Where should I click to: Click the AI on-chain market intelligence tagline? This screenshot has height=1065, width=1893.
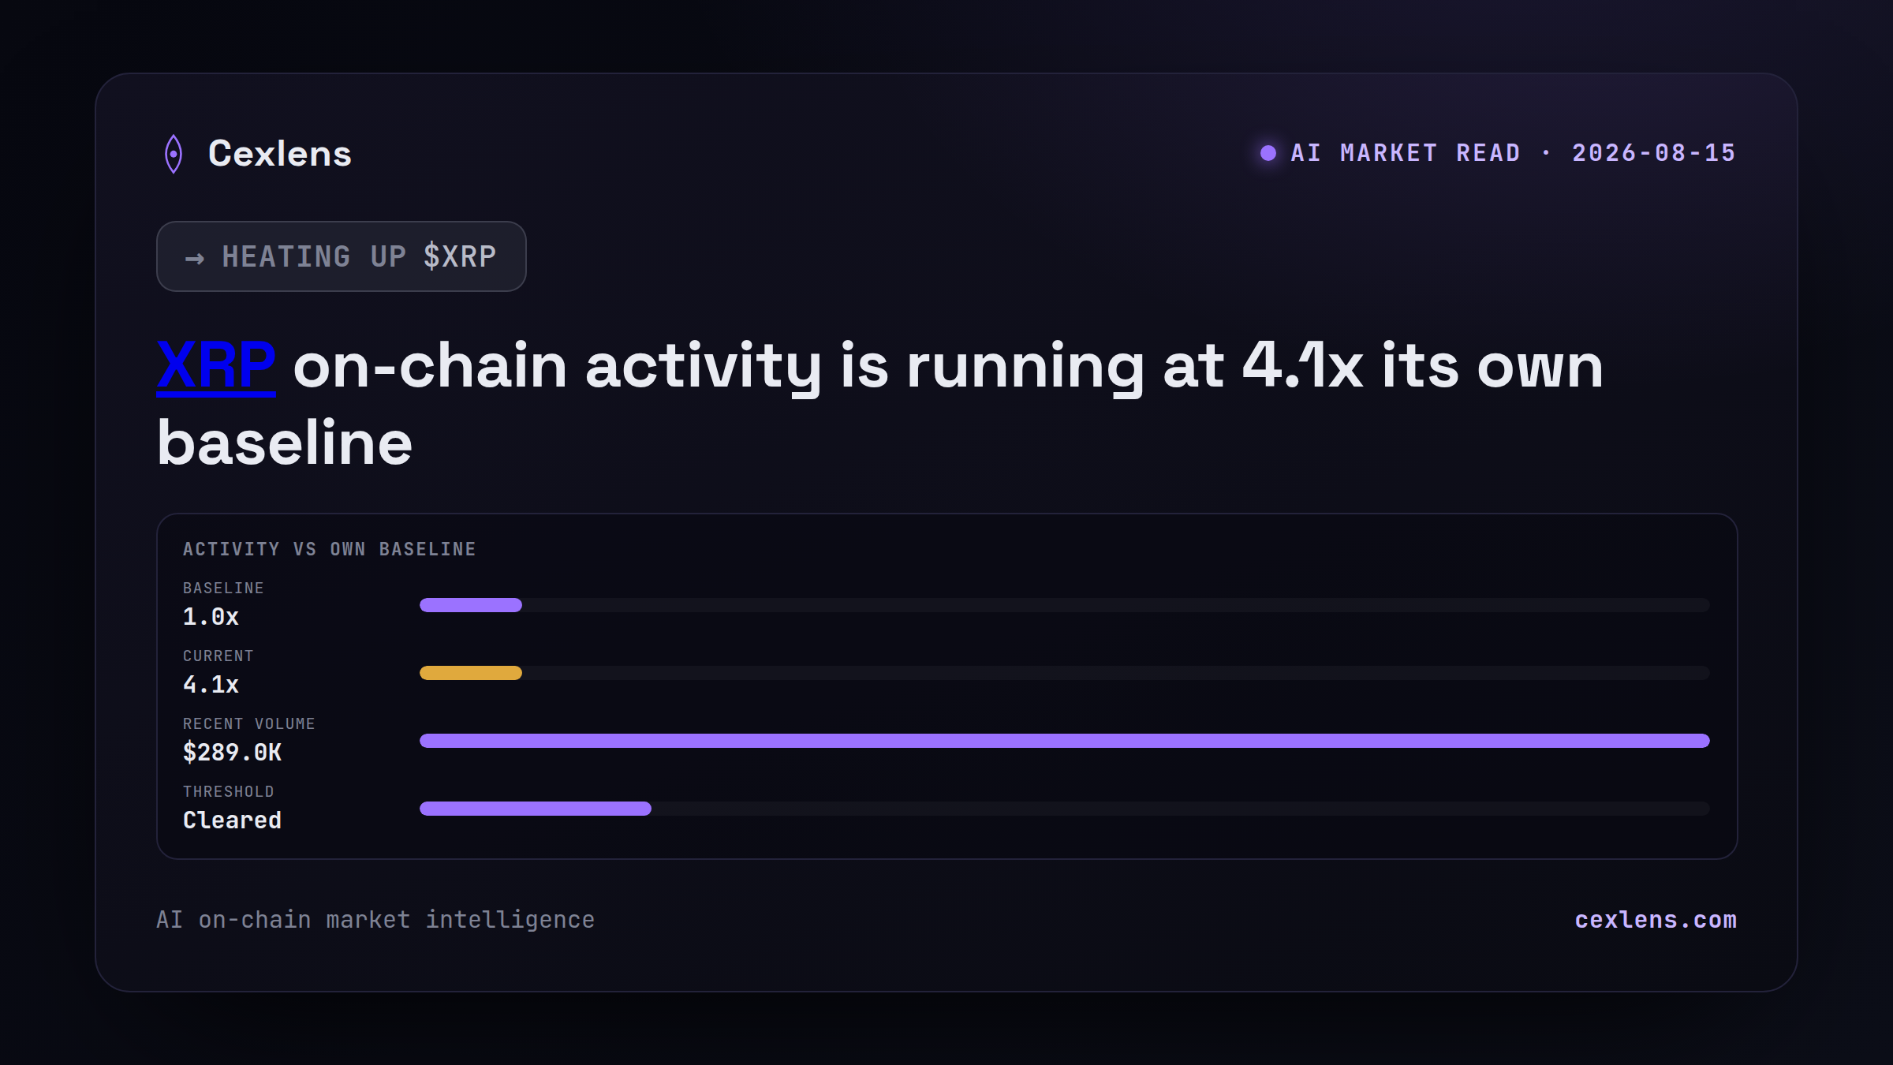coord(375,920)
